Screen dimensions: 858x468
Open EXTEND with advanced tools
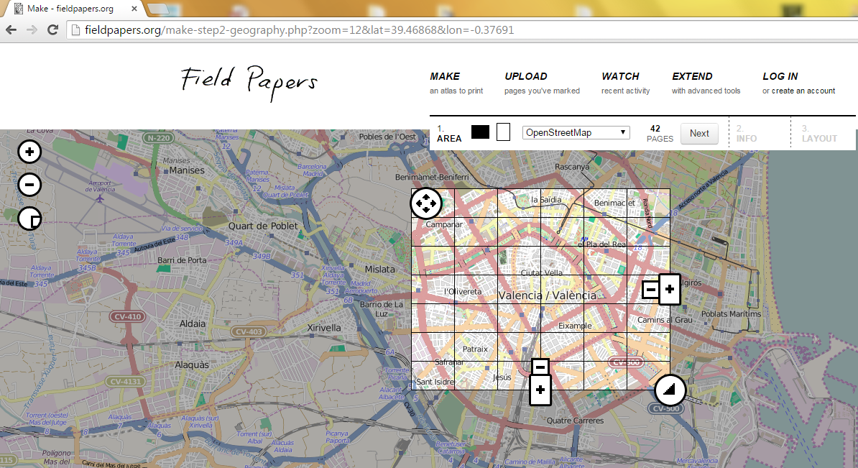click(x=706, y=83)
